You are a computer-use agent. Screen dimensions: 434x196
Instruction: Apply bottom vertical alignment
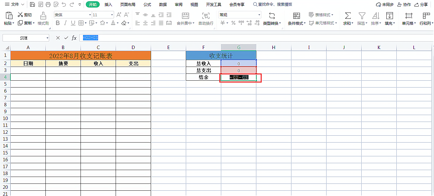(x=153, y=15)
